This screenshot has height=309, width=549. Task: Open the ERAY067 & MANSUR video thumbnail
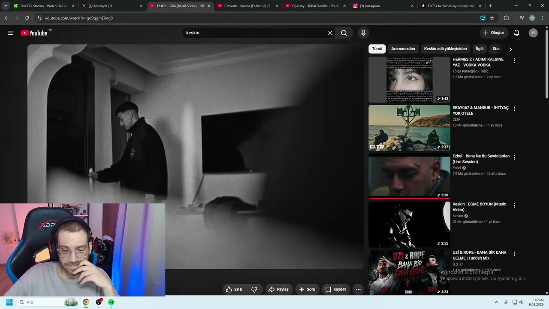click(409, 128)
